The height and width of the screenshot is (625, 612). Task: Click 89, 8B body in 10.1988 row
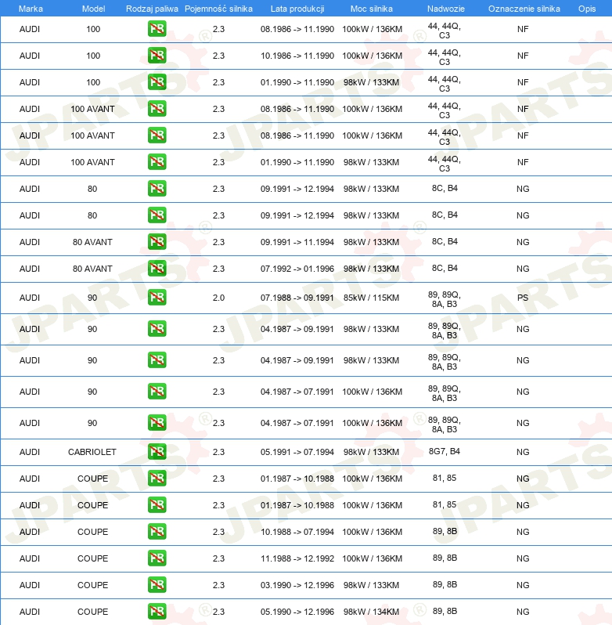click(x=445, y=531)
